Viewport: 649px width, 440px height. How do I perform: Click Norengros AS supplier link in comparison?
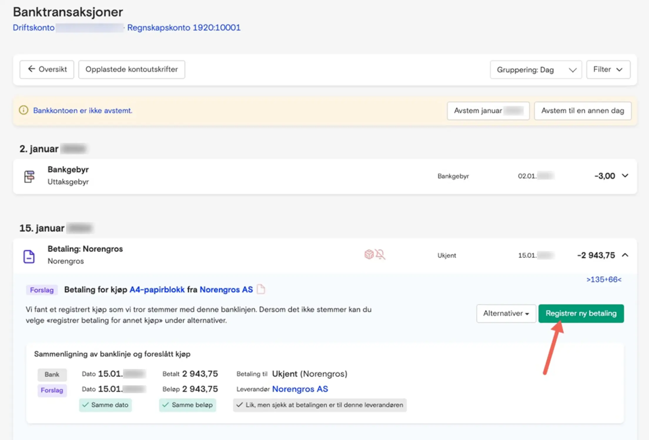[x=300, y=389]
